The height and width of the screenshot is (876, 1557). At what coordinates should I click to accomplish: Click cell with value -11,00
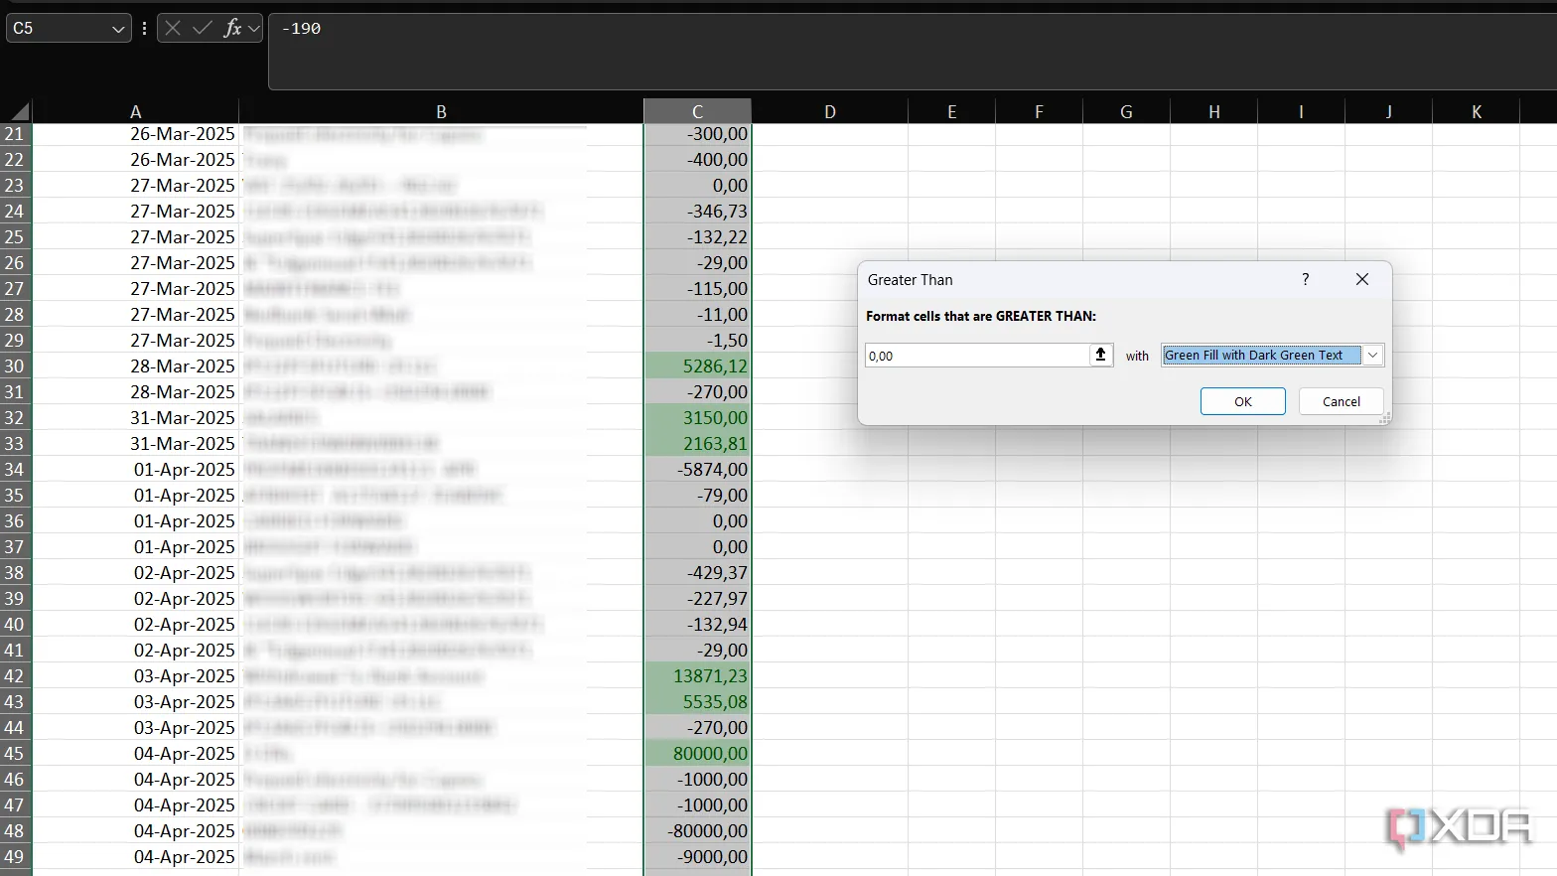click(x=697, y=315)
